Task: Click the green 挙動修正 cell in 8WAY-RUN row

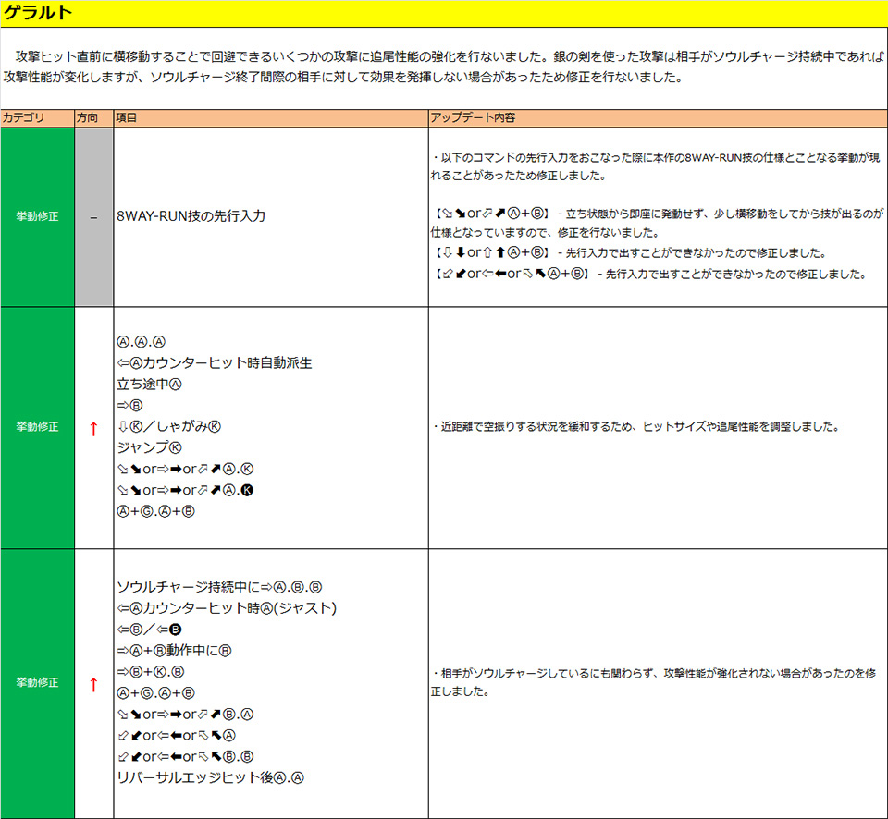Action: (x=37, y=217)
